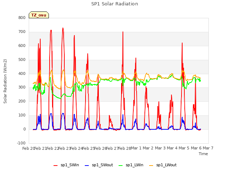The height and width of the screenshot is (172, 230).
Task: Click the Mar 7 x-axis date label
Action: 208,148
